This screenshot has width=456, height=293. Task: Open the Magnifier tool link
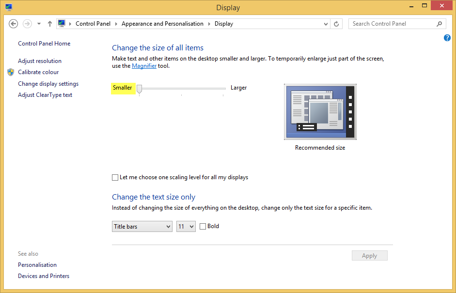click(x=144, y=65)
